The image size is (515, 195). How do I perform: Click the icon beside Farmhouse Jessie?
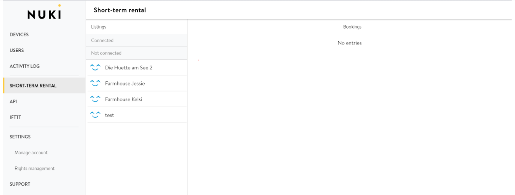pyautogui.click(x=95, y=83)
